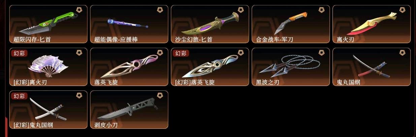Viewport: 416px width, 137px height.
Task: Select the 落英飞旋 kunai skin
Action: pos(129,67)
